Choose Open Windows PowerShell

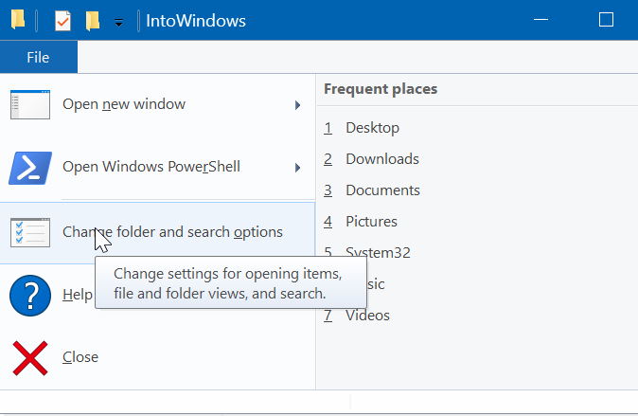pyautogui.click(x=157, y=168)
